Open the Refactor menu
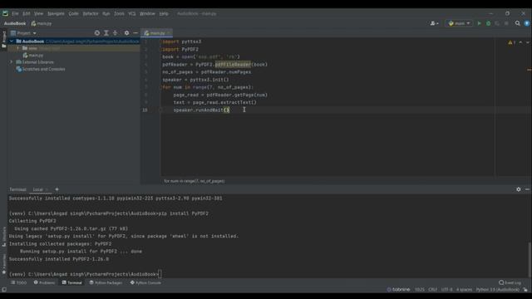The image size is (532, 299). (x=91, y=13)
